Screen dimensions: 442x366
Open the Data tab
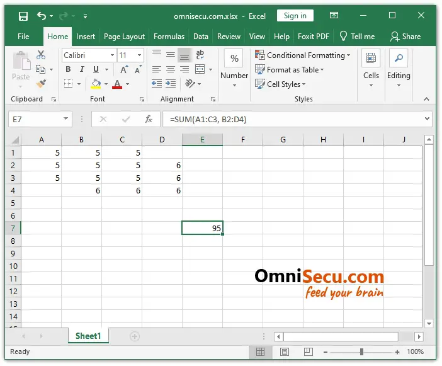(x=201, y=37)
